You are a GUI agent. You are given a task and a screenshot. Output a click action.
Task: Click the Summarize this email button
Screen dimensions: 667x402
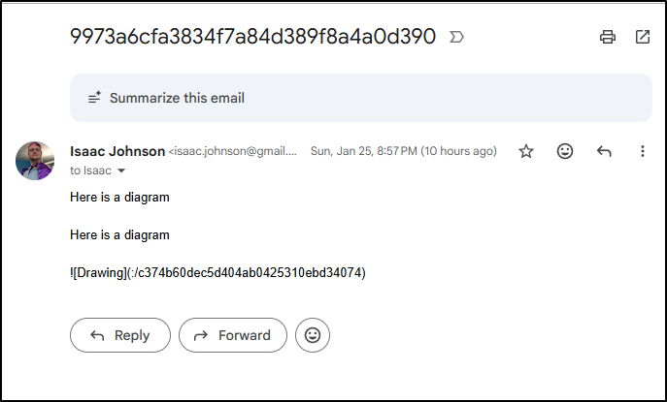click(176, 98)
